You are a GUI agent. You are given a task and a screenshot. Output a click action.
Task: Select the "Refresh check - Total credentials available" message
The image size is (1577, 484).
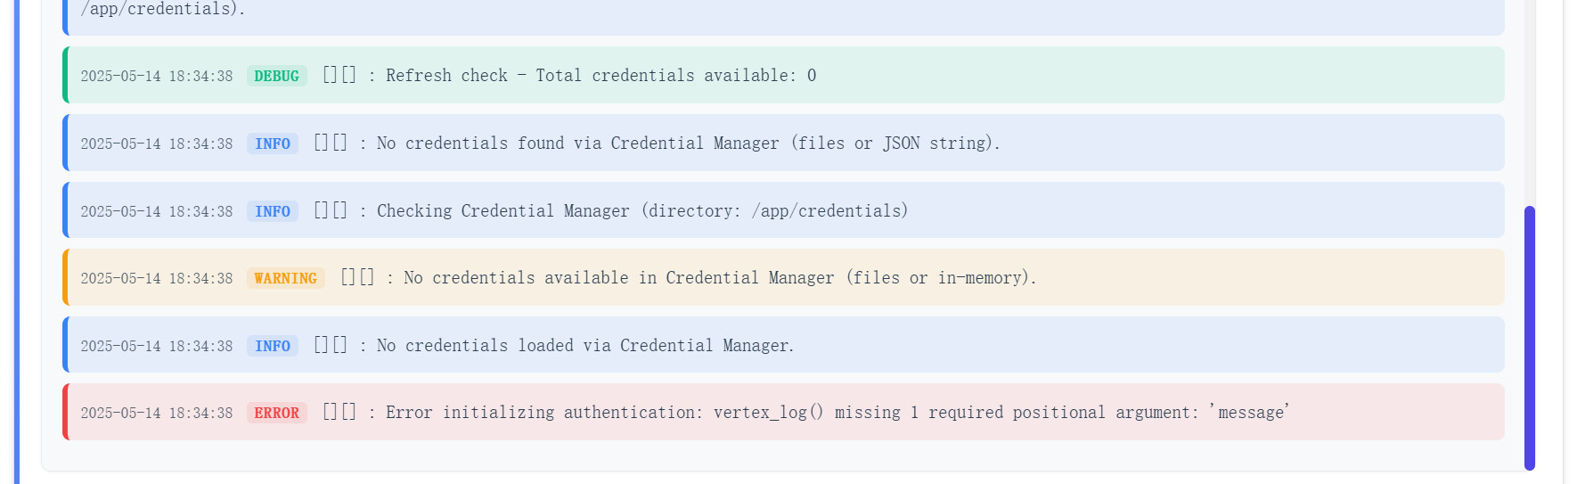pyautogui.click(x=601, y=76)
